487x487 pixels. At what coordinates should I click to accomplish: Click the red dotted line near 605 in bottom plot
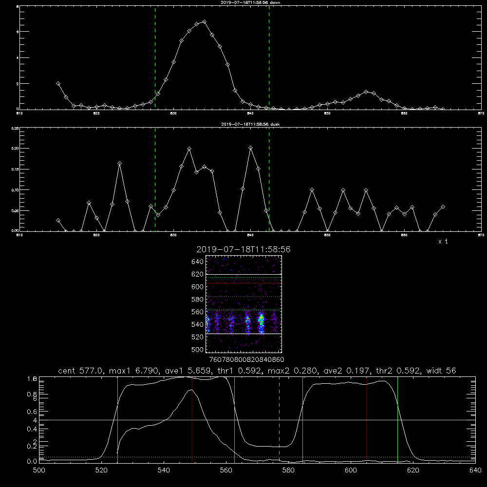(367, 419)
